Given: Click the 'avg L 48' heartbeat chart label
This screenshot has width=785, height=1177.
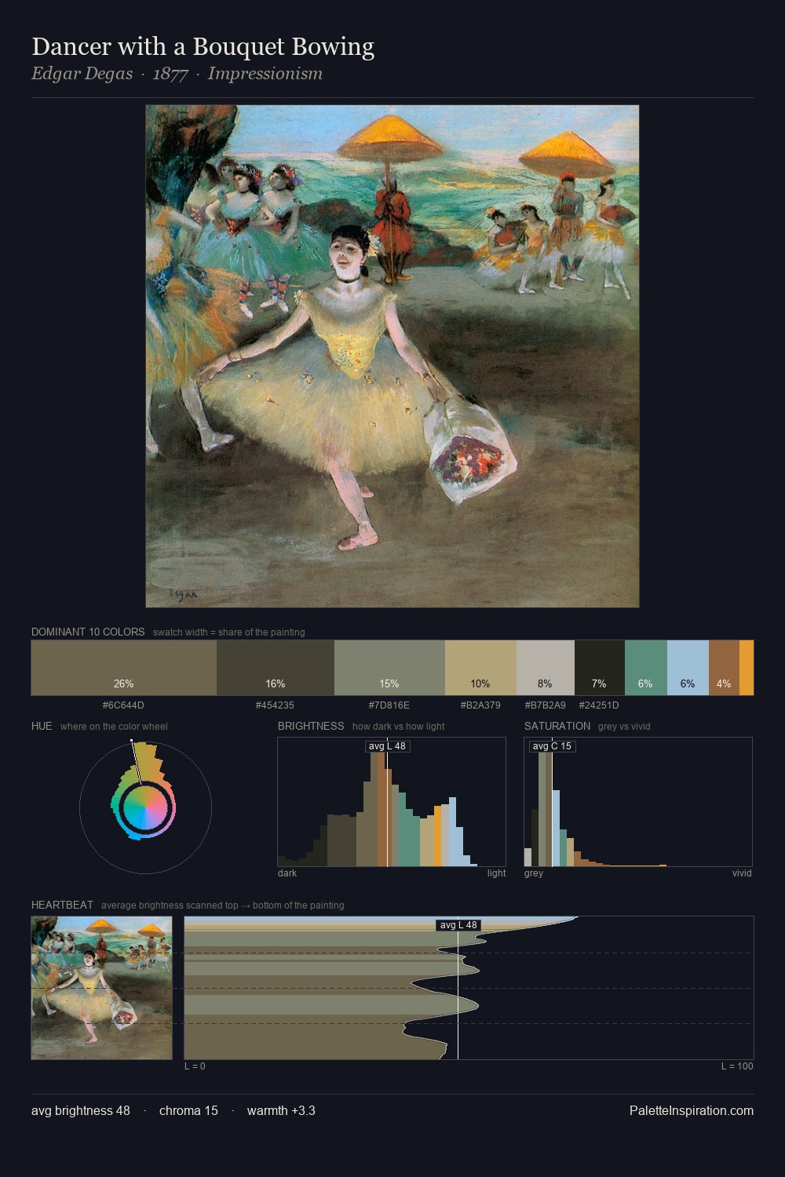Looking at the screenshot, I should coord(458,925).
